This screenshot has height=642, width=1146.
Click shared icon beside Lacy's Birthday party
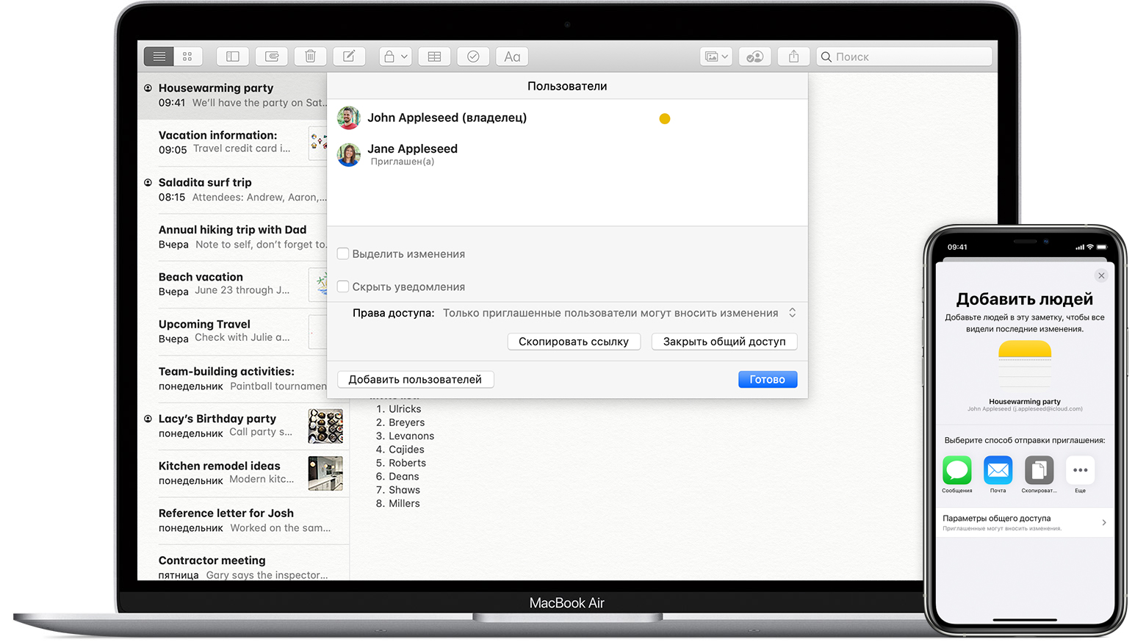148,419
